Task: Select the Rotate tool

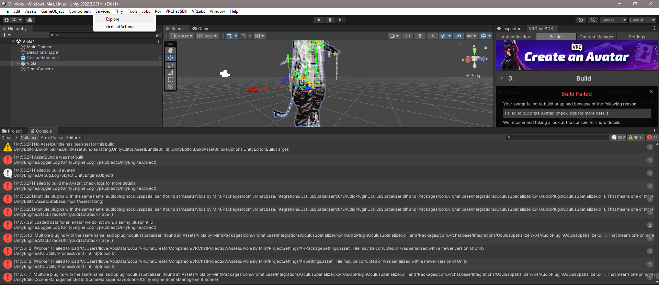Action: click(170, 65)
